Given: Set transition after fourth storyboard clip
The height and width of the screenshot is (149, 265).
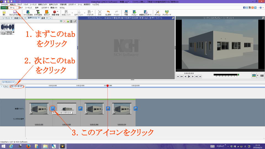Looking at the screenshot, I should tap(136, 108).
